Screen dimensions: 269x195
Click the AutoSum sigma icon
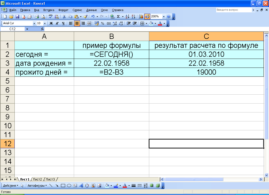pyautogui.click(x=118, y=17)
